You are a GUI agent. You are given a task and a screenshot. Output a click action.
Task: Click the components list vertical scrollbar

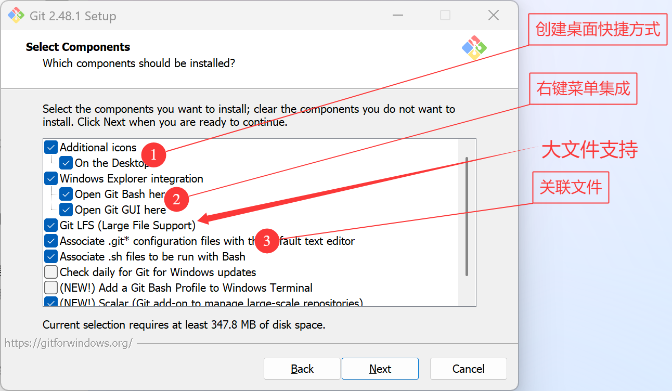coord(467,216)
